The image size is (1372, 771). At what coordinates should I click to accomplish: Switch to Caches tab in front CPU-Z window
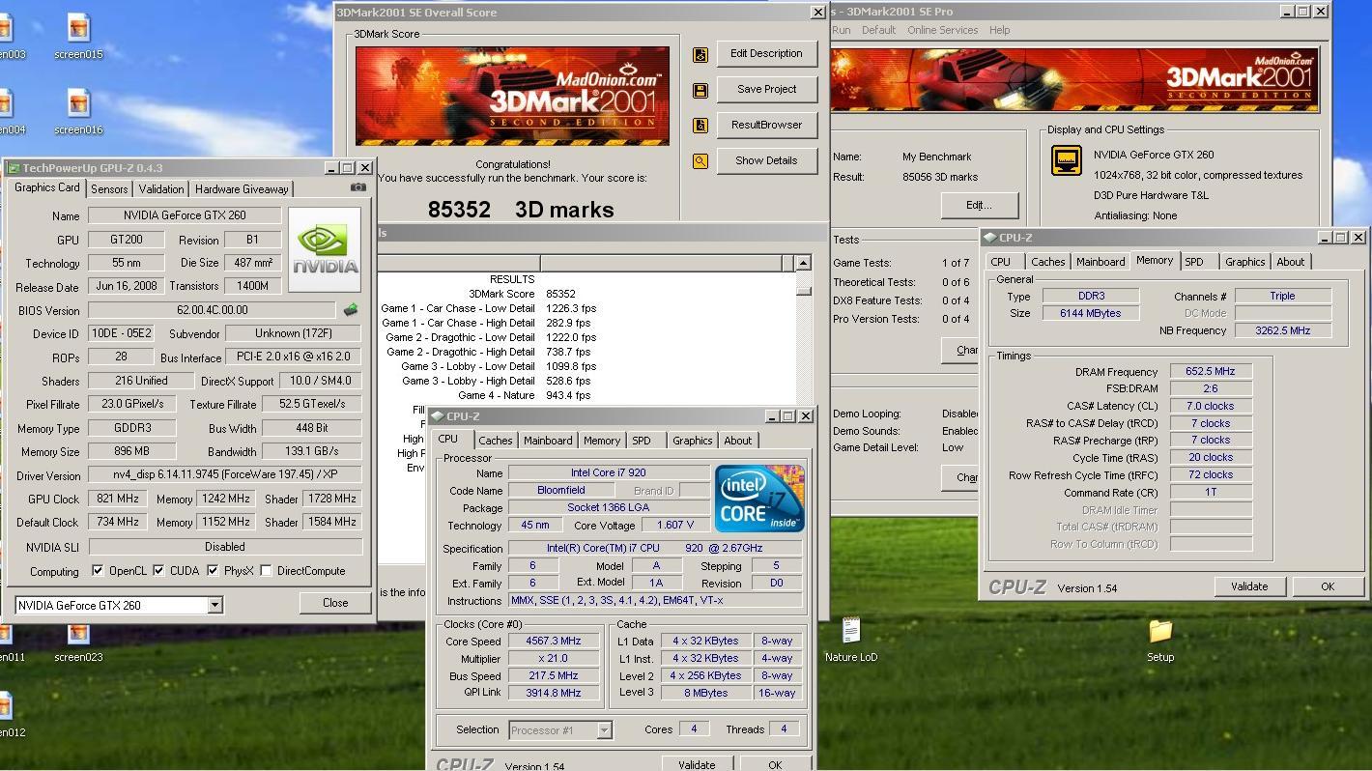[x=496, y=441]
